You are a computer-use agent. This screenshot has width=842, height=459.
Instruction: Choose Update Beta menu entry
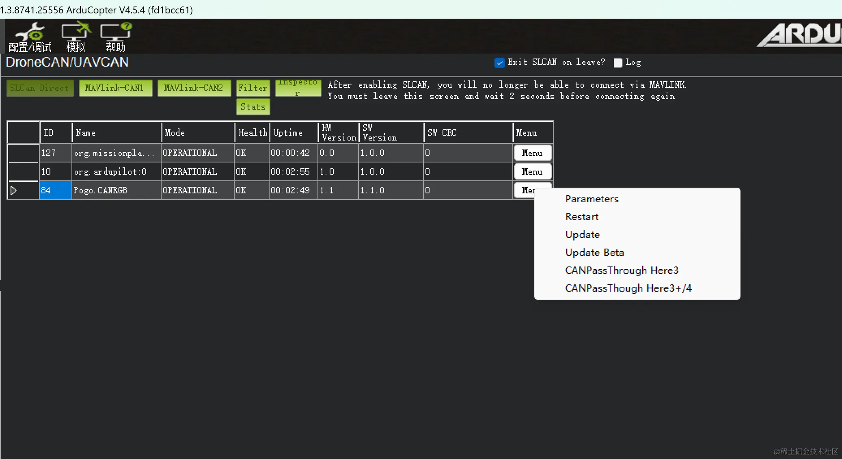[x=594, y=253]
